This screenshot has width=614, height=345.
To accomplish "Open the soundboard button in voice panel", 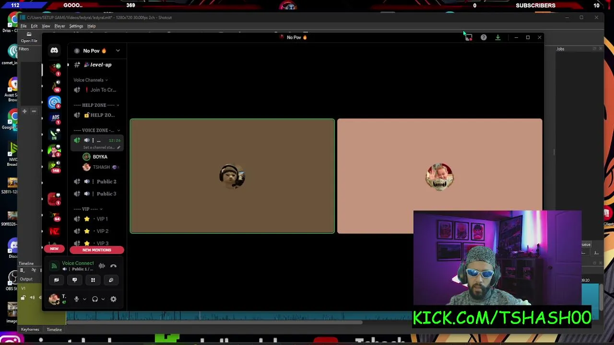I will pos(111,280).
